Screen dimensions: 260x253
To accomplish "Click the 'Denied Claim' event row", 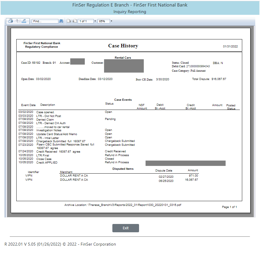I will [x=45, y=120].
